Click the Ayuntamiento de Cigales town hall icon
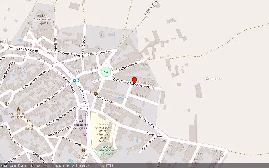 click(x=18, y=109)
